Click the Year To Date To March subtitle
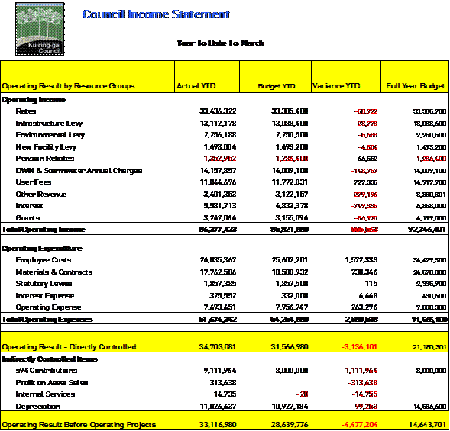 (x=220, y=43)
